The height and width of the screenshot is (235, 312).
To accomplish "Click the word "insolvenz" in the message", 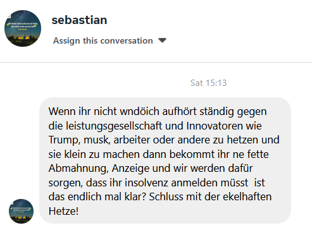I will click(146, 183).
